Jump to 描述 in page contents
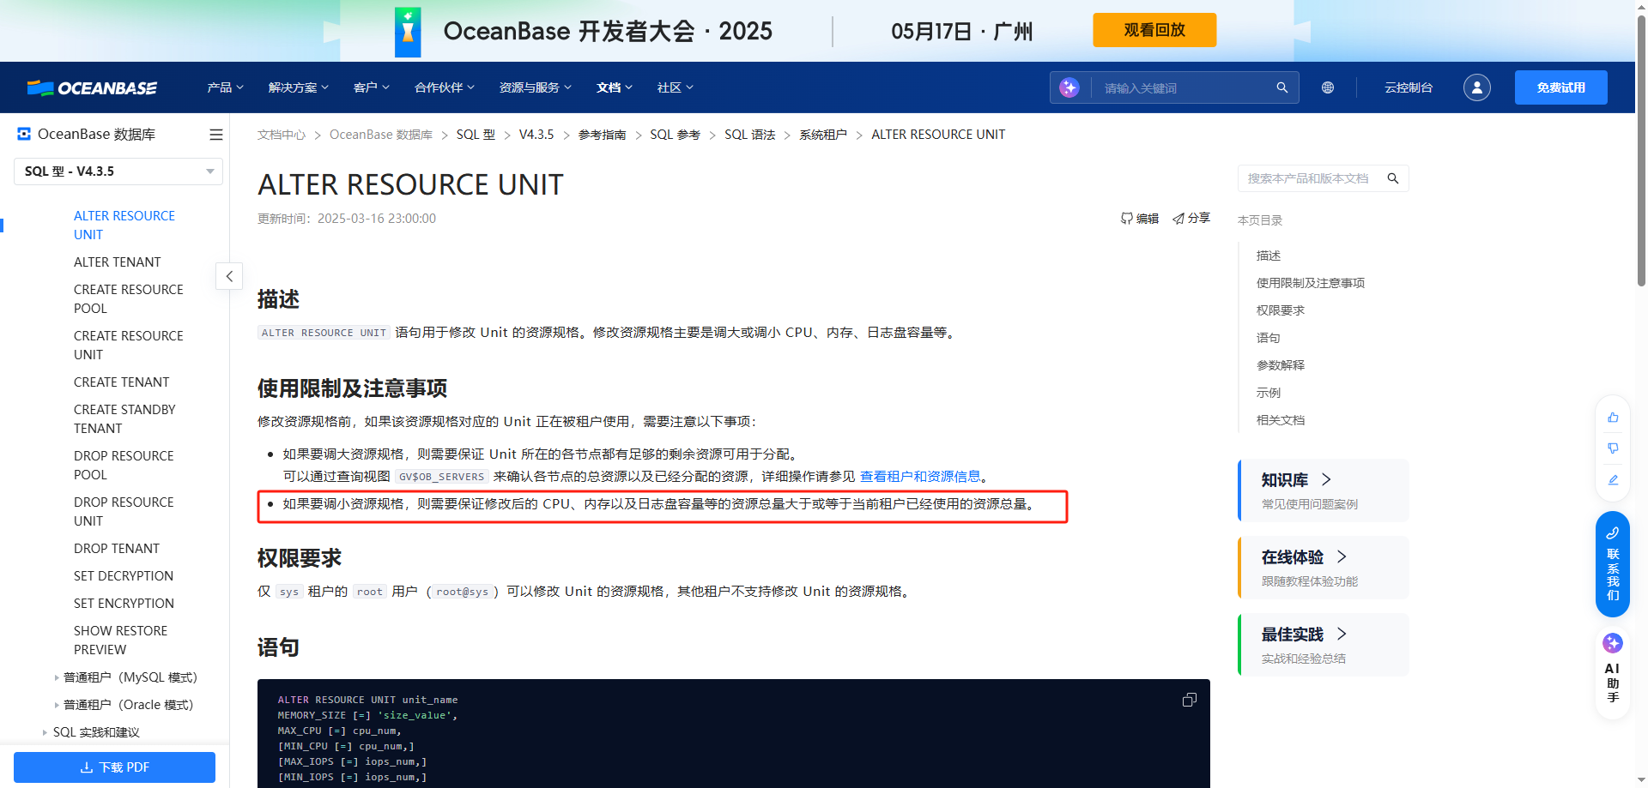 pyautogui.click(x=1269, y=256)
